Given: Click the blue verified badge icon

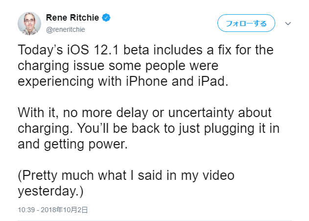Looking at the screenshot, I should point(106,18).
